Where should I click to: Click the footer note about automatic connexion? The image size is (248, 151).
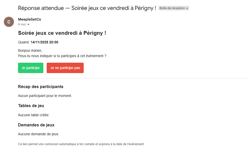[x=81, y=144]
